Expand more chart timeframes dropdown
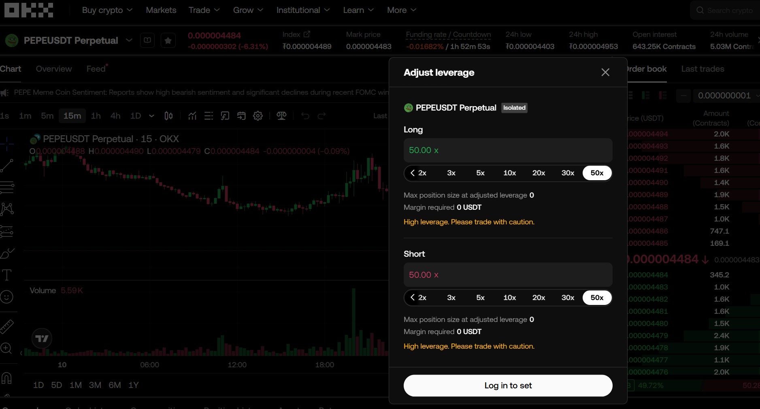The width and height of the screenshot is (760, 409). click(151, 116)
